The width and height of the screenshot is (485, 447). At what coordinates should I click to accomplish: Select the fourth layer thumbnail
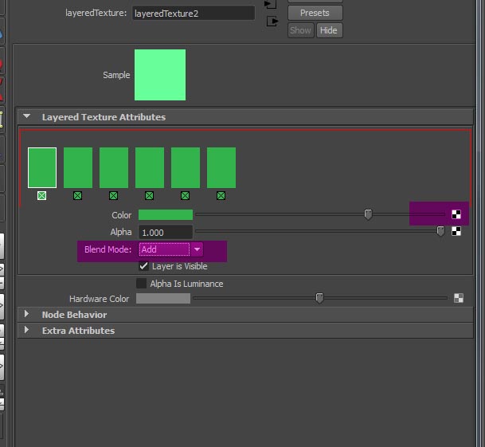point(150,167)
